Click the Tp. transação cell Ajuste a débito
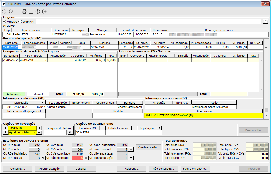 [x=58, y=107]
